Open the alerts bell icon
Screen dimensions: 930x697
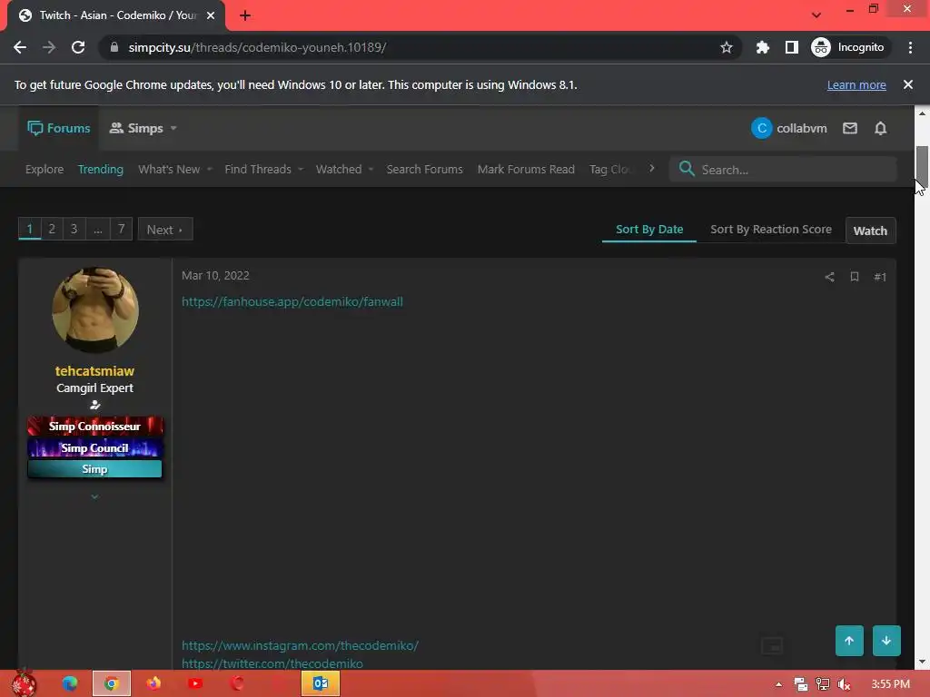click(881, 128)
